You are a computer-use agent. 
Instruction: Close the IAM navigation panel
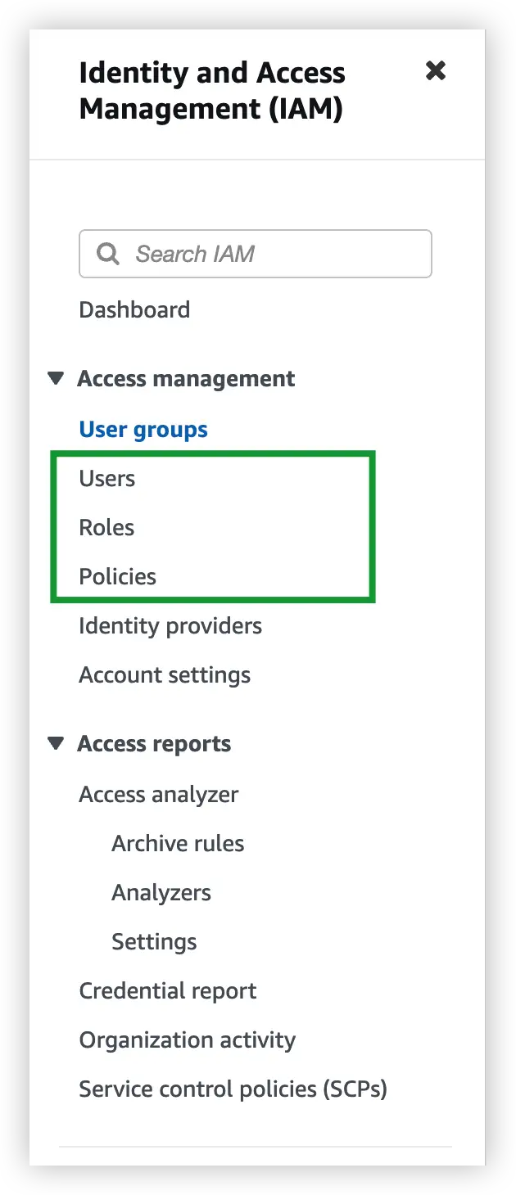(436, 71)
